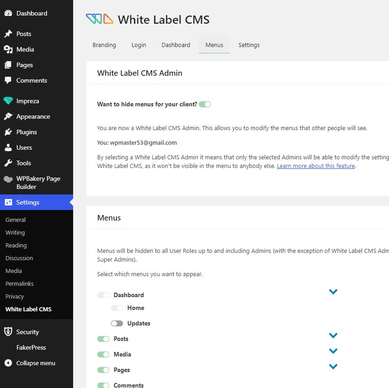389x388 pixels.
Task: Click the Comments speech bubble icon
Action: point(8,80)
